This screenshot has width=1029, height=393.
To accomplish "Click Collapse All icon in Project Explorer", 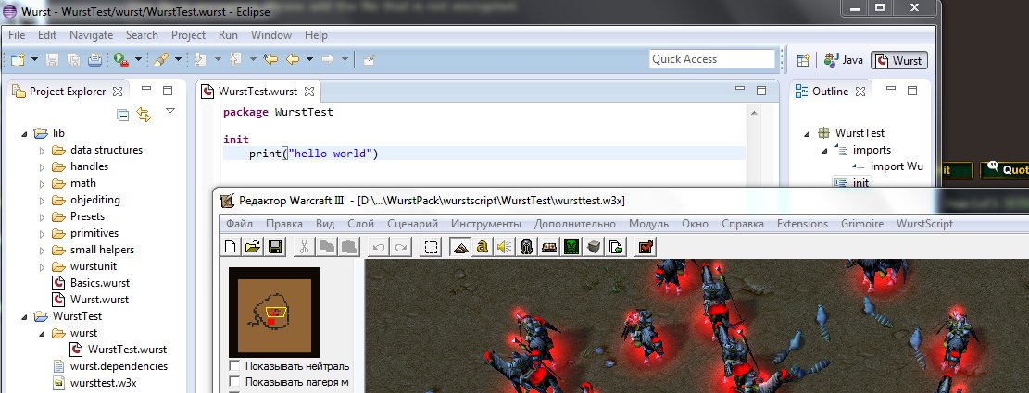I will (x=122, y=116).
